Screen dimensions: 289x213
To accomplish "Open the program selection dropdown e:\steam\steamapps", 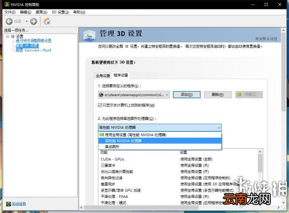I will tap(134, 95).
